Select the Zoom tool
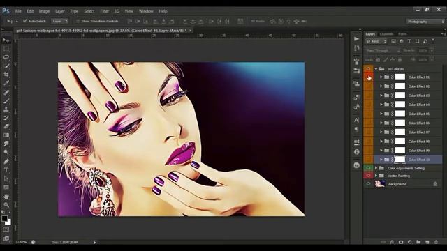Image resolution: width=447 pixels, height=251 pixels. pos(6,205)
